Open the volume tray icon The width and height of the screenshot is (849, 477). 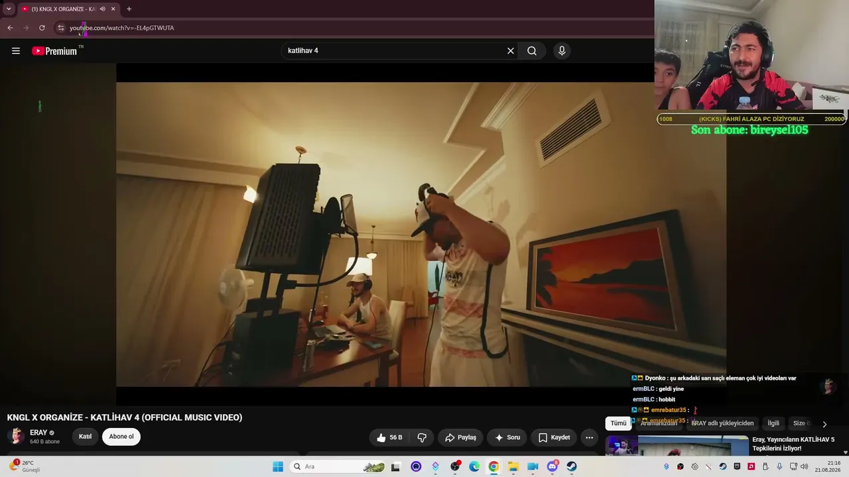coord(805,466)
